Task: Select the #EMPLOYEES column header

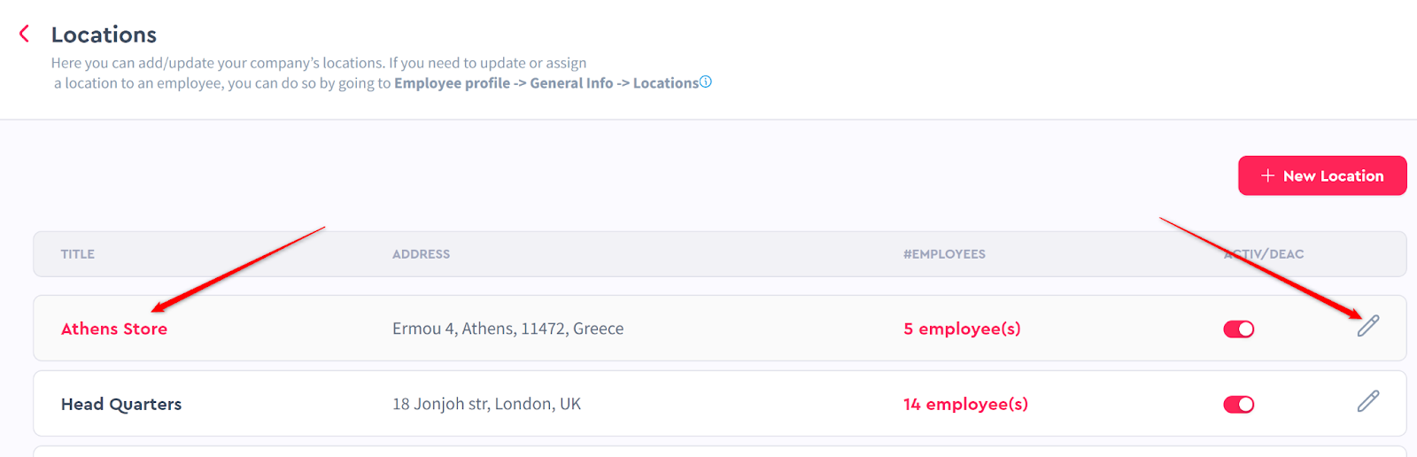Action: tap(944, 254)
